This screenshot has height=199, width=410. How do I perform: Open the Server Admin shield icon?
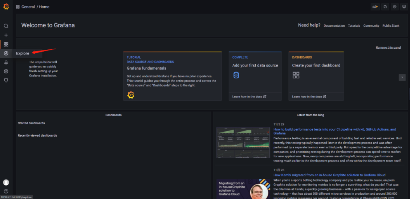(6, 80)
